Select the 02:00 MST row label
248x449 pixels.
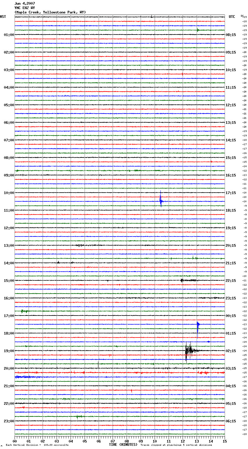tap(9, 52)
